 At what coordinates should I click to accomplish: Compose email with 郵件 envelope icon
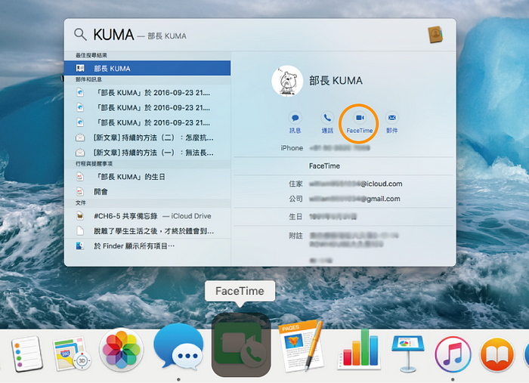[391, 118]
